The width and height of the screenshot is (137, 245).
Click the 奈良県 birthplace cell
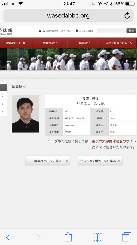point(122,125)
